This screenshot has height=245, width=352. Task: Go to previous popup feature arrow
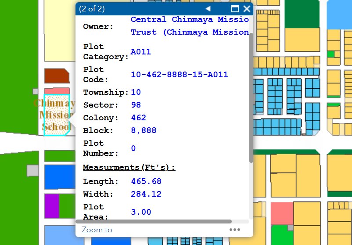point(208,9)
